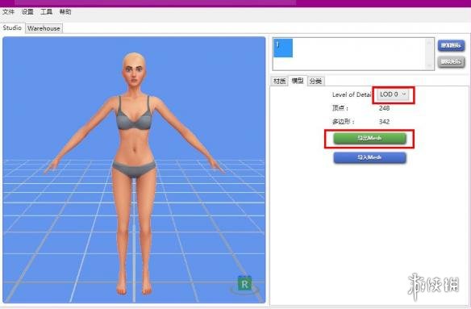The image size is (471, 309).
Task: Click the swatch list scrollbar up arrow
Action: point(429,43)
